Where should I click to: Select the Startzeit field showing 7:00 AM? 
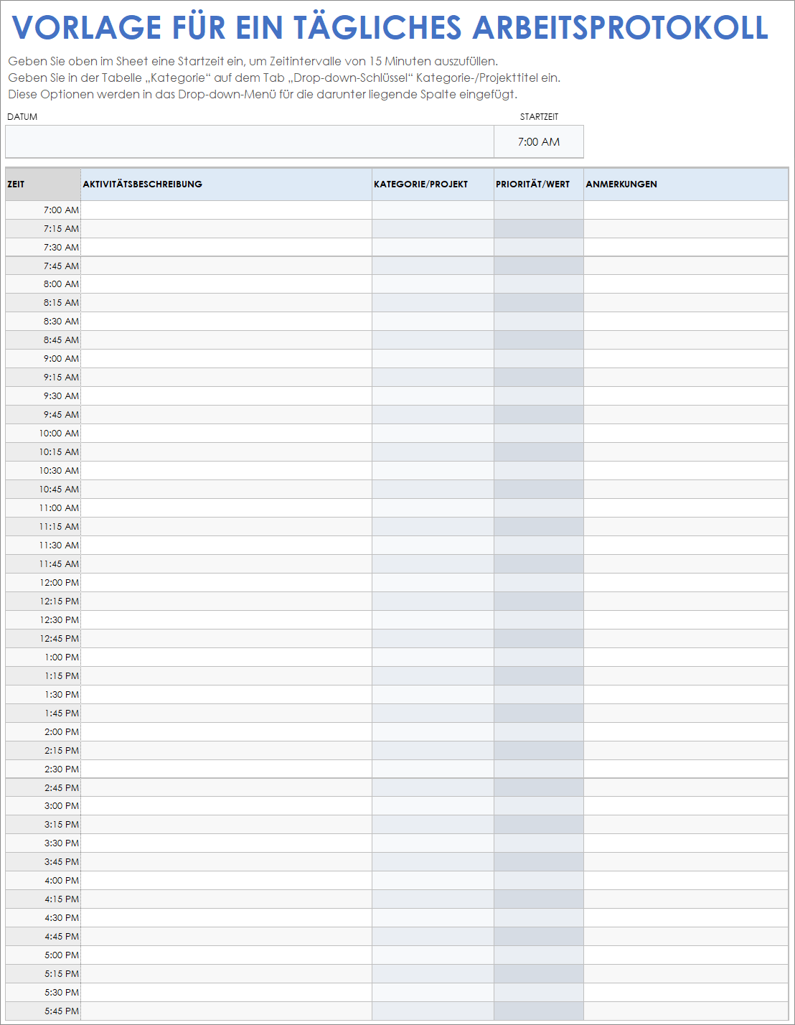coord(538,141)
